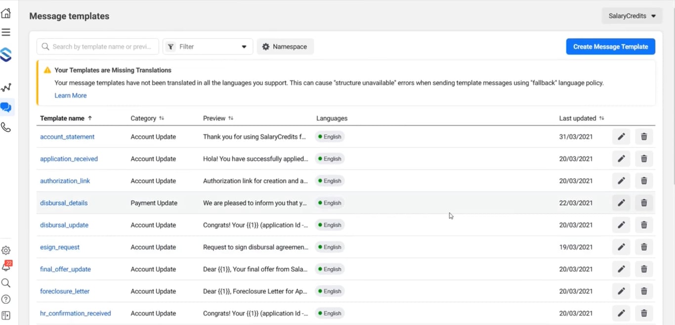
Task: Open the phone numbers icon in the sidebar
Action: click(6, 127)
